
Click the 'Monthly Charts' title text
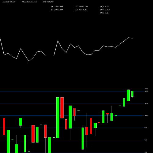click(x=9, y=2)
